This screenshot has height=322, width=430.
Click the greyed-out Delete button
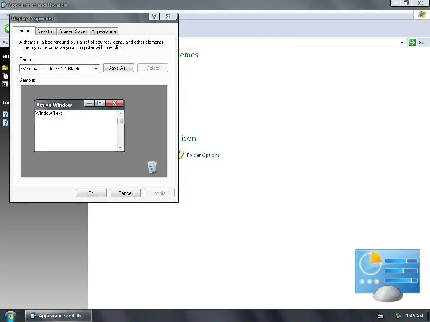[152, 68]
